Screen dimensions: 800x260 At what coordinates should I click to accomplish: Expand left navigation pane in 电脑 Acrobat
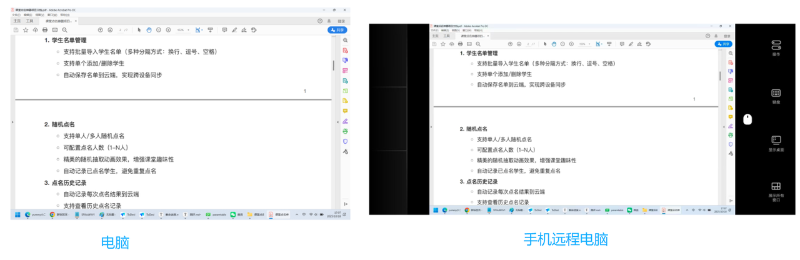(12, 122)
